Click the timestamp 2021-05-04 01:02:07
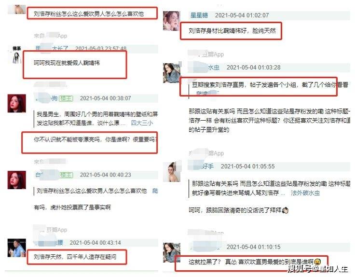355x277 pixels. [242, 15]
